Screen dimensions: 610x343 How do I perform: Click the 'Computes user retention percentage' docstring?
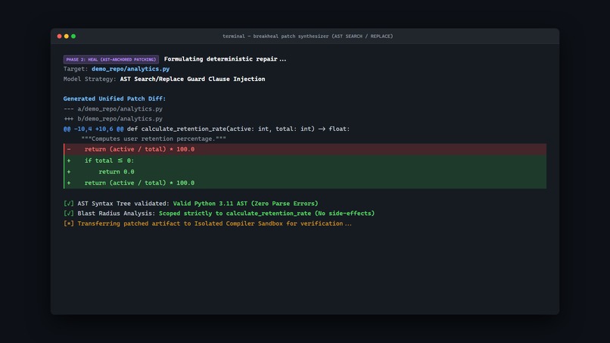[x=154, y=139]
